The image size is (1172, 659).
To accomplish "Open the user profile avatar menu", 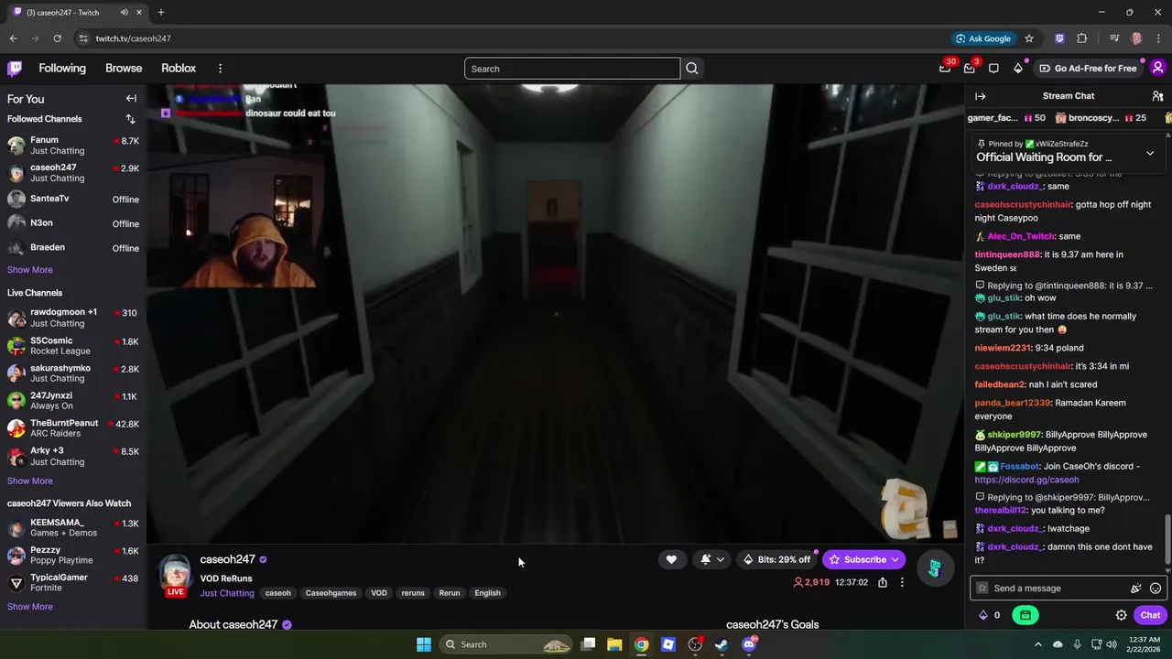I will 1157,68.
